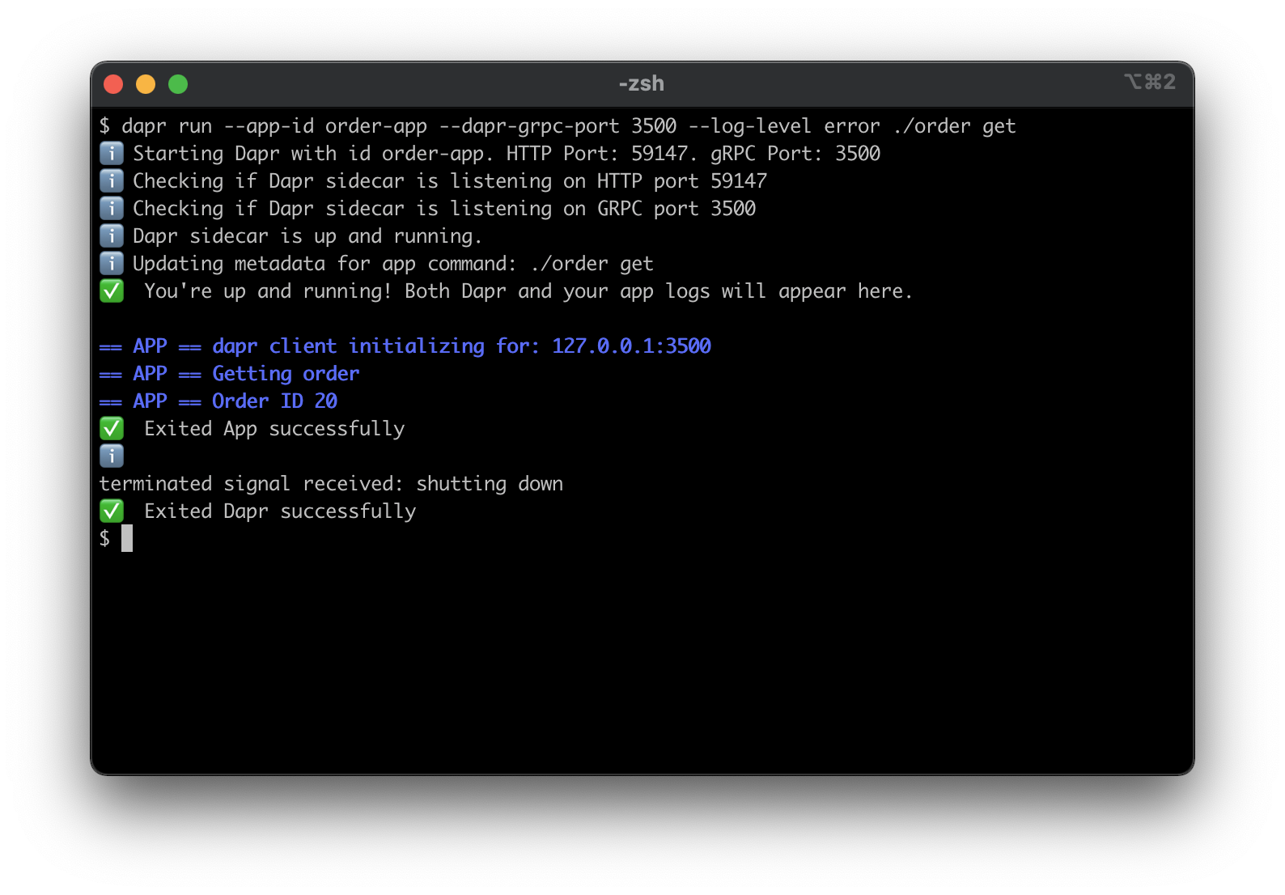Click blue 'dapr client initializing for: 127.0.0.1:3500' line

pyautogui.click(x=405, y=346)
